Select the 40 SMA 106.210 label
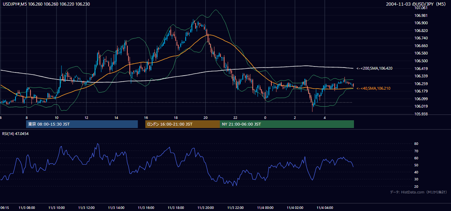Screen dimensions: 451x211 (x=374, y=88)
